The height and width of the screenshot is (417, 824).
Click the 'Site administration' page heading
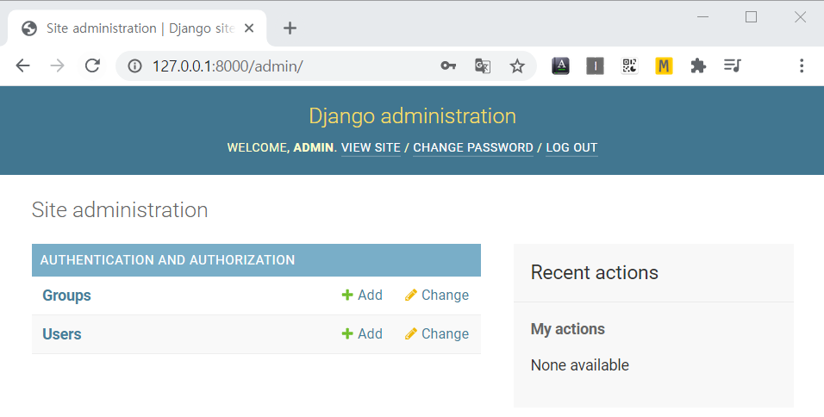tap(120, 210)
